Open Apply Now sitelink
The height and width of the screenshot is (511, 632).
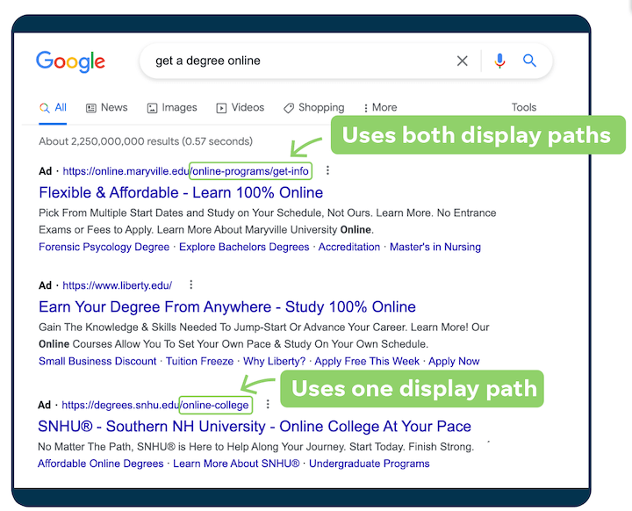tap(454, 361)
